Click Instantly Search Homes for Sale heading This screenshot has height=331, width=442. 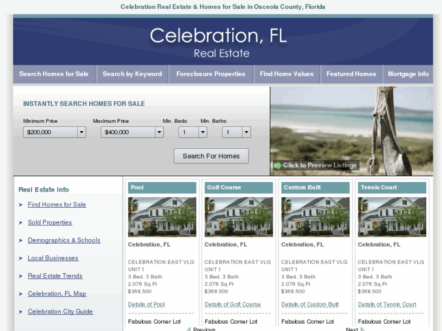(x=84, y=104)
